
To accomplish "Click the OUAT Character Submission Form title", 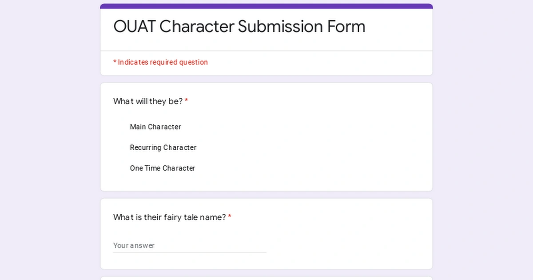I will pos(239,27).
